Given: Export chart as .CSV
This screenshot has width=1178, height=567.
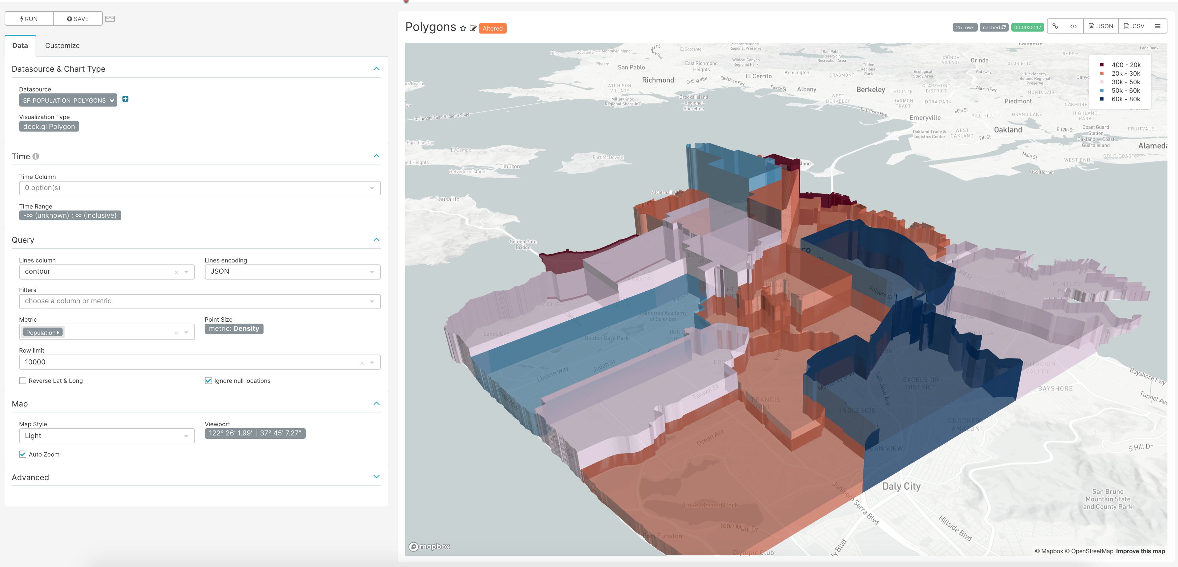Looking at the screenshot, I should 1134,27.
